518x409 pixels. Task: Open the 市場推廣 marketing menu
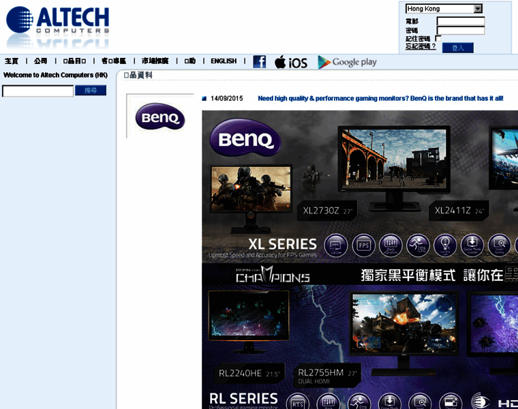[x=155, y=61]
